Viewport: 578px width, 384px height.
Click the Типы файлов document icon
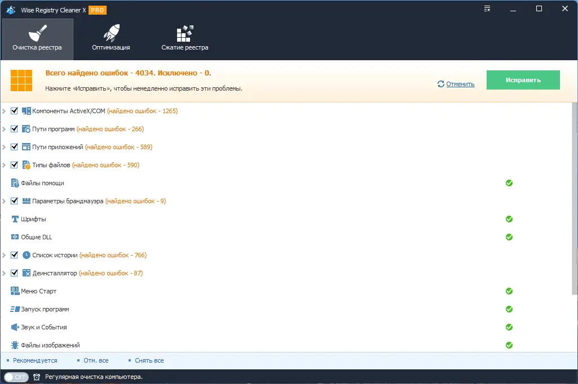click(x=26, y=165)
